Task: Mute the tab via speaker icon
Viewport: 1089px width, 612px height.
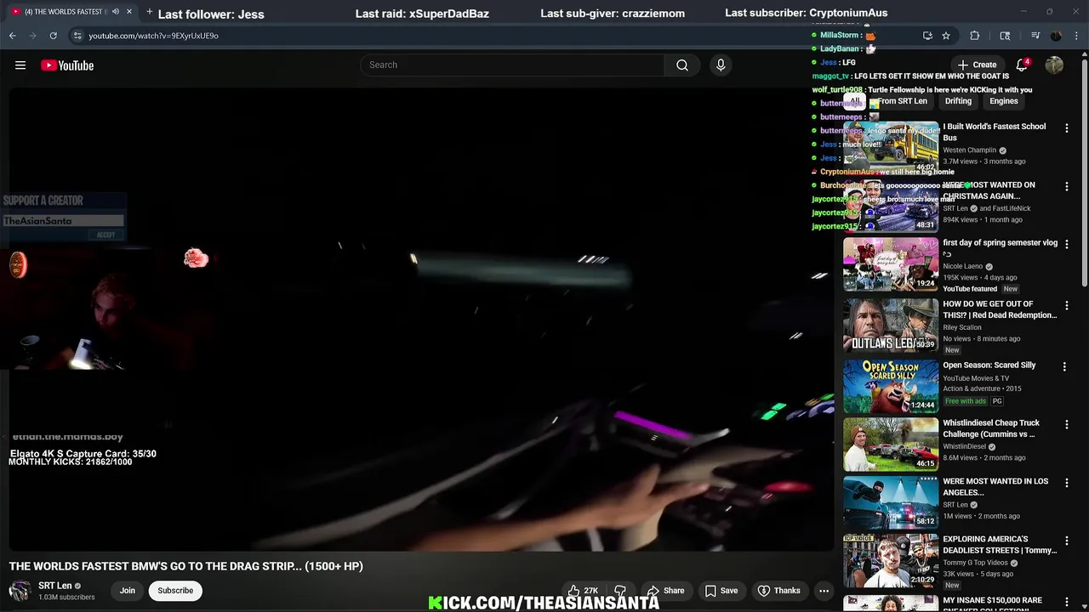Action: pos(116,12)
